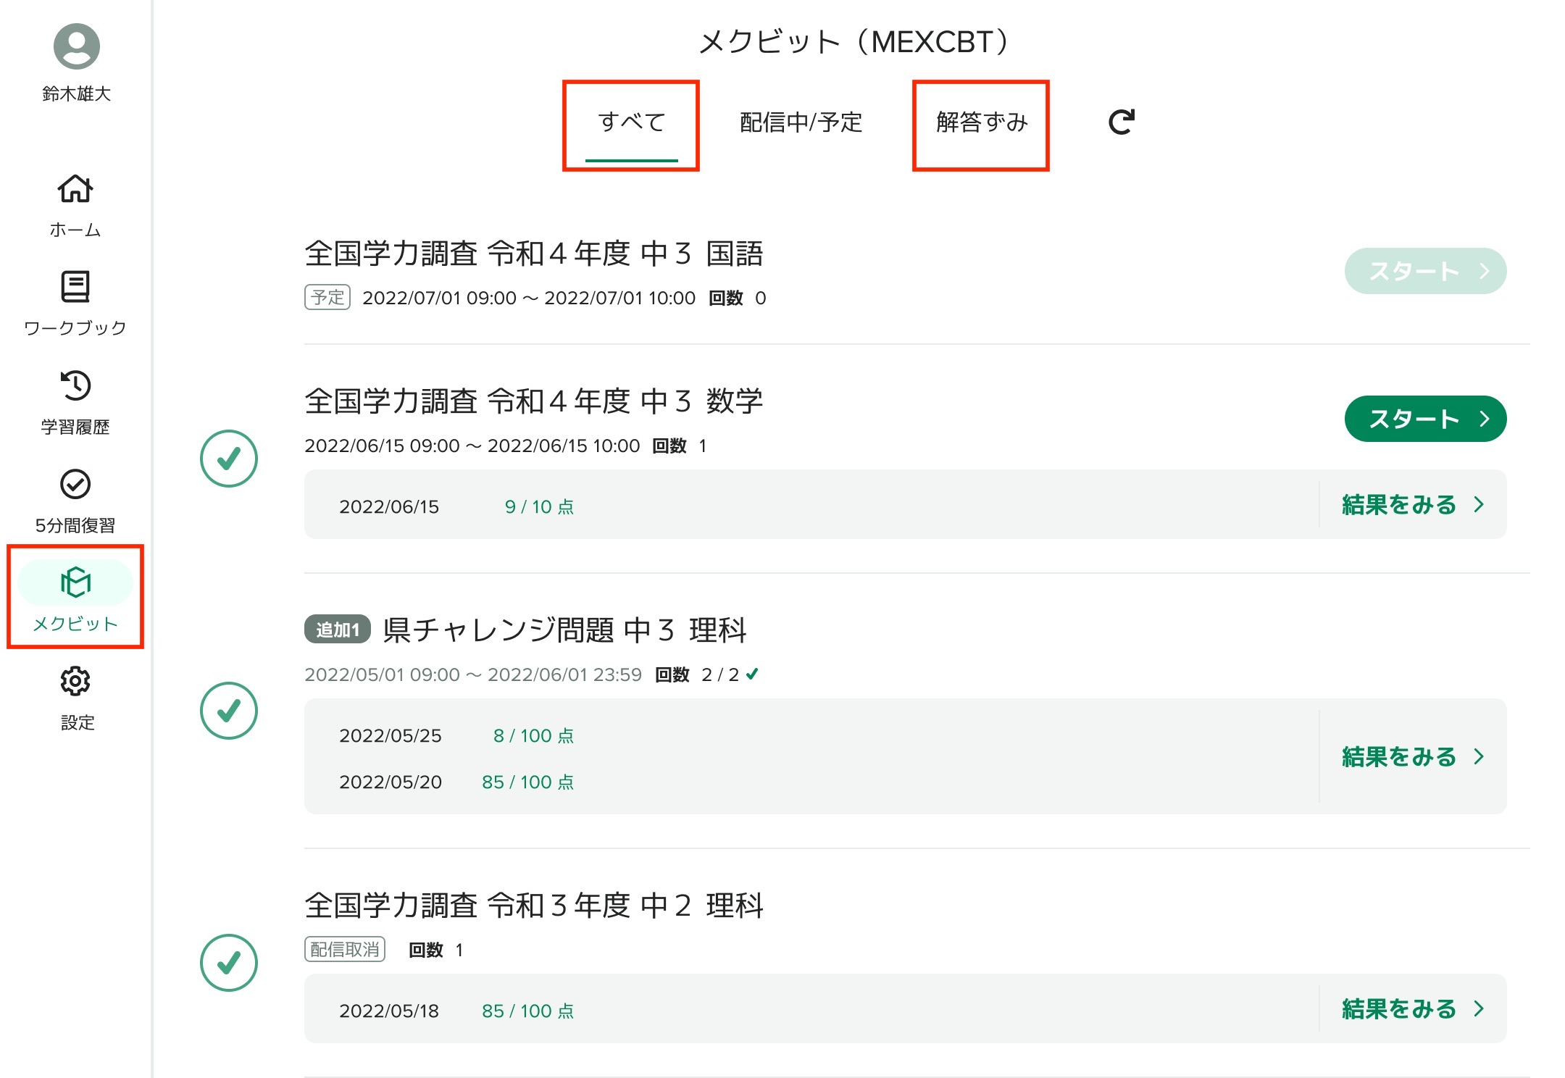The height and width of the screenshot is (1078, 1565).
Task: Click completed checkmark circle beside 県チャレンジ問題 理科
Action: (229, 711)
